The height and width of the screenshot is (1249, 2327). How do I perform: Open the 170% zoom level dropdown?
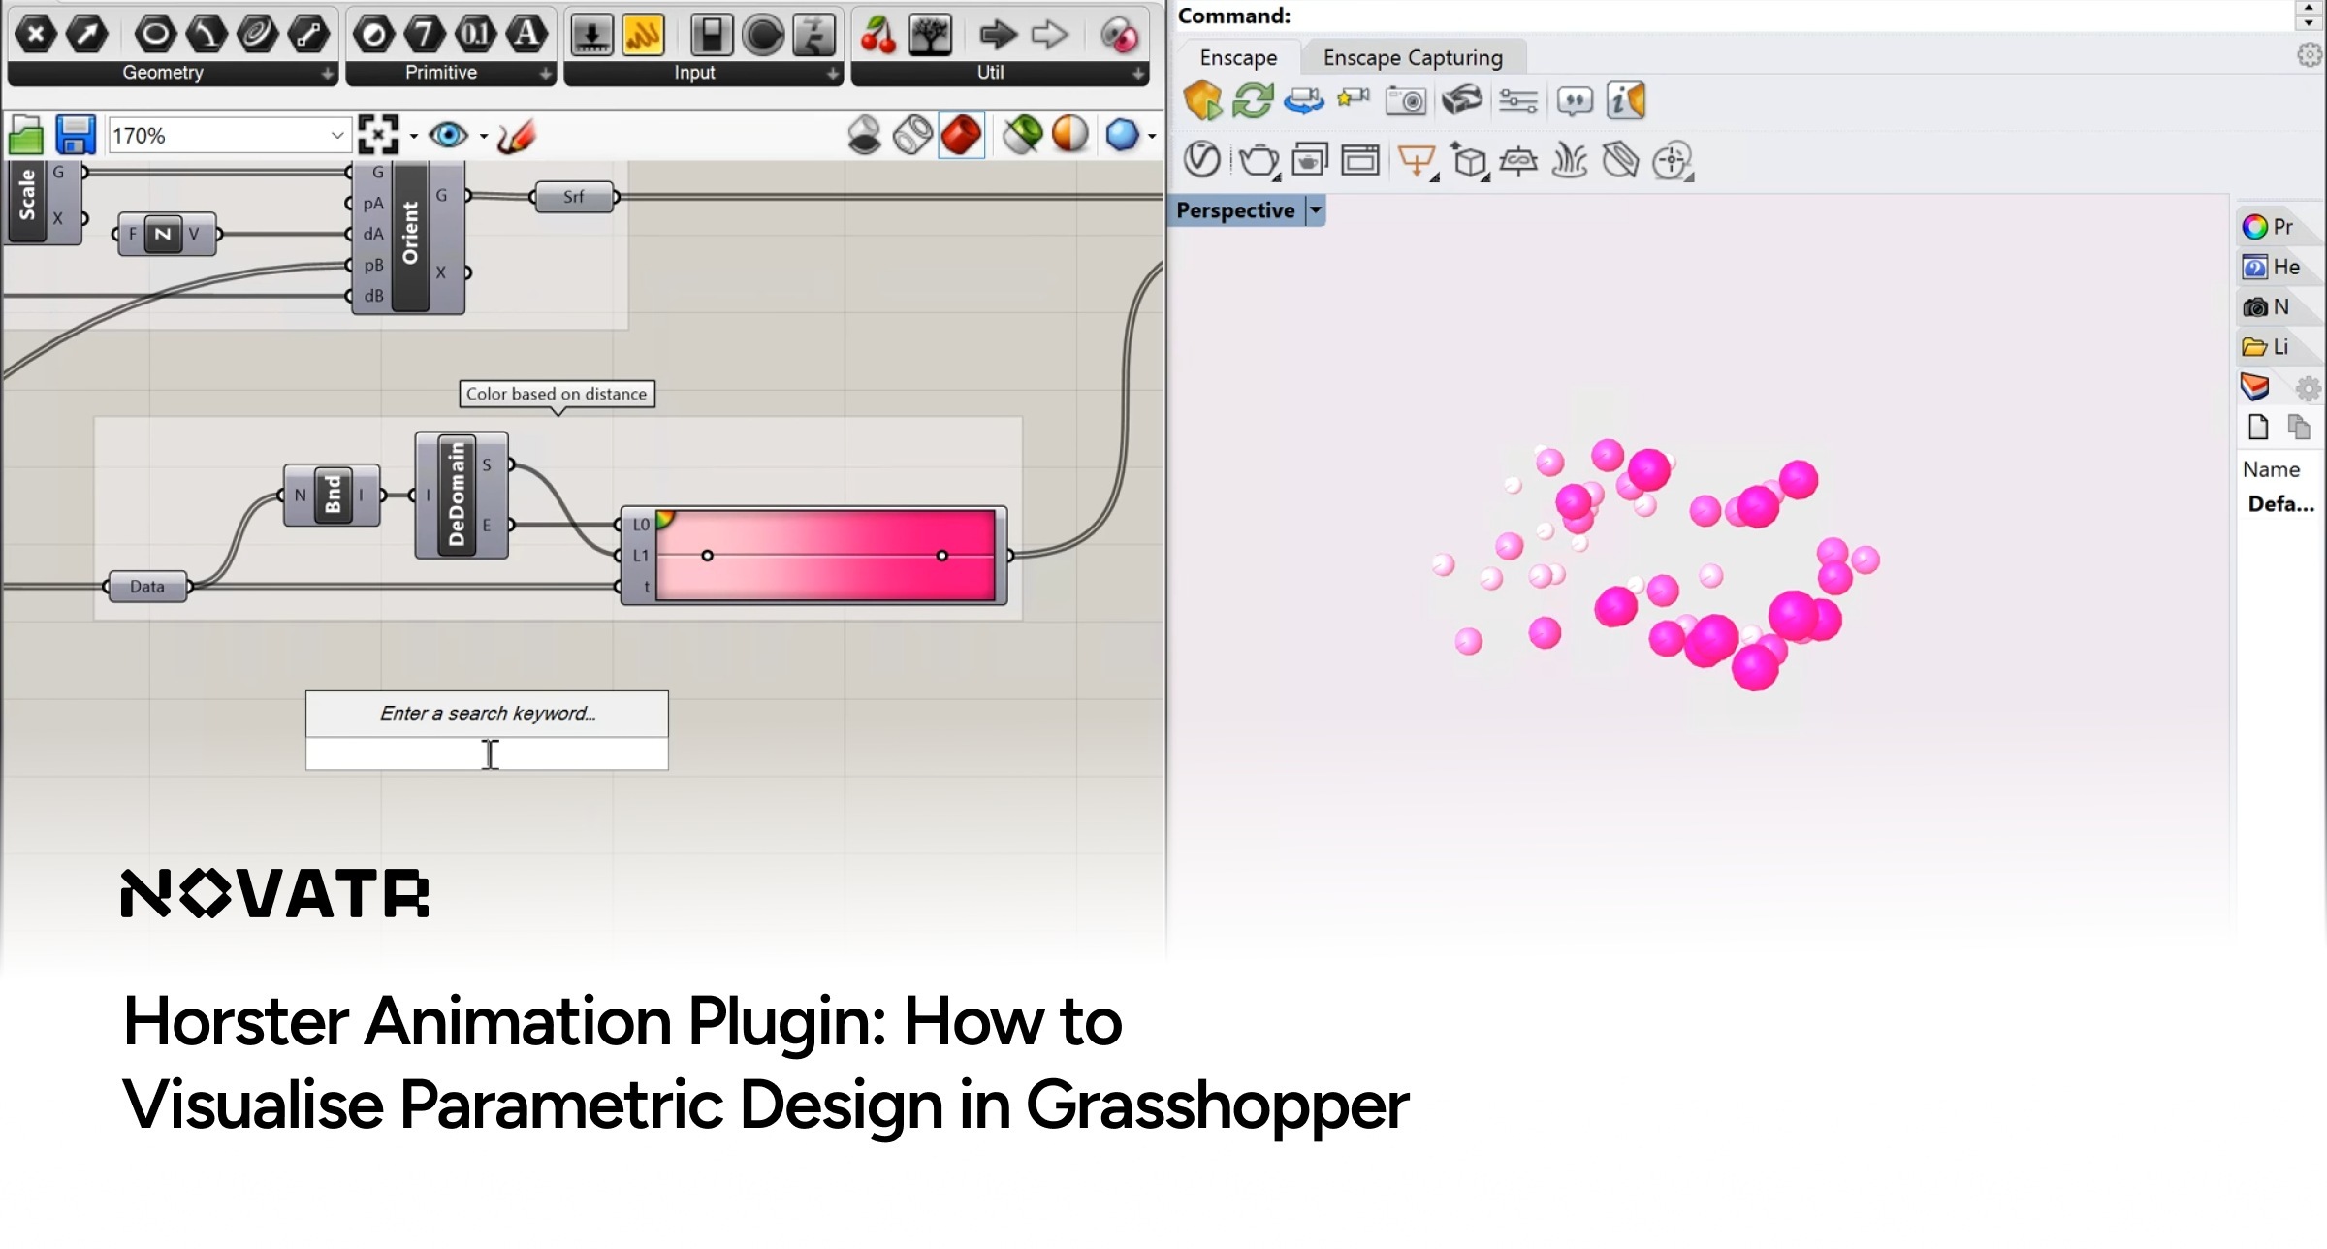point(336,135)
